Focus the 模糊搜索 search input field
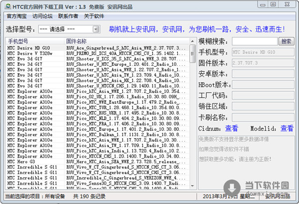The width and height of the screenshot is (299, 204). tap(255, 41)
